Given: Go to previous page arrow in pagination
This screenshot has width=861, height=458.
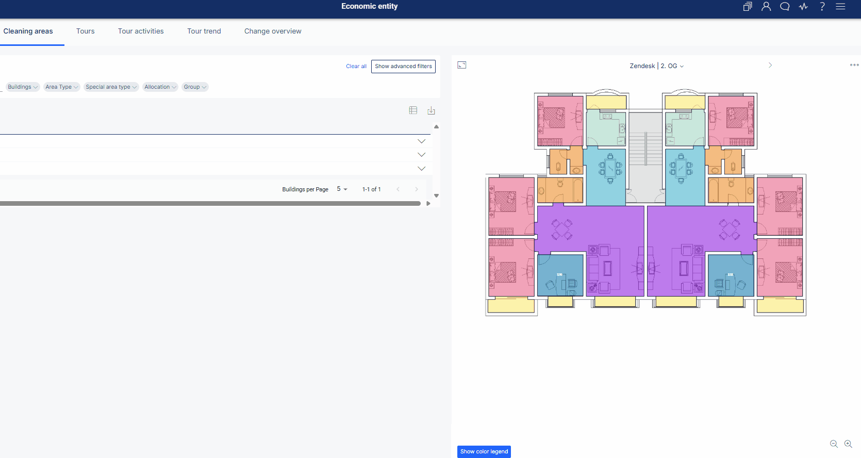Looking at the screenshot, I should pos(398,189).
